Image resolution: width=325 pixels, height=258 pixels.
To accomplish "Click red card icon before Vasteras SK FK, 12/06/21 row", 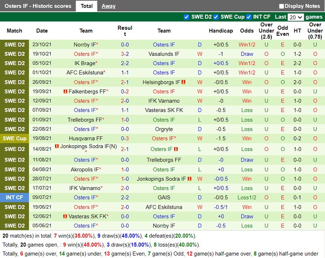I will tap(65, 216).
